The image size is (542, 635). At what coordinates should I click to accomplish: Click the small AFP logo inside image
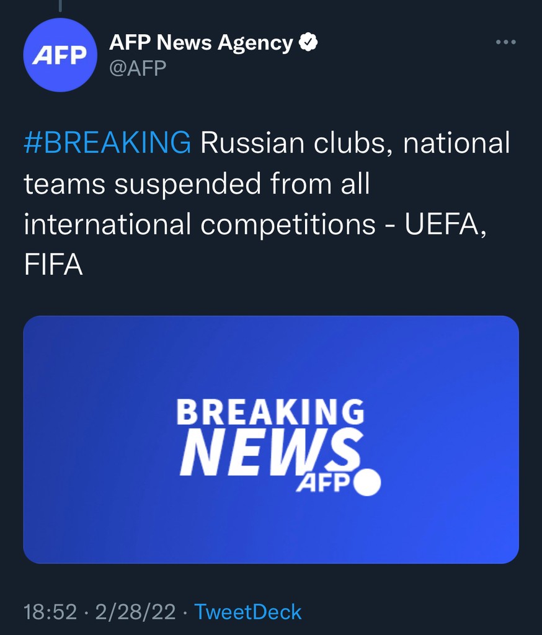point(320,484)
